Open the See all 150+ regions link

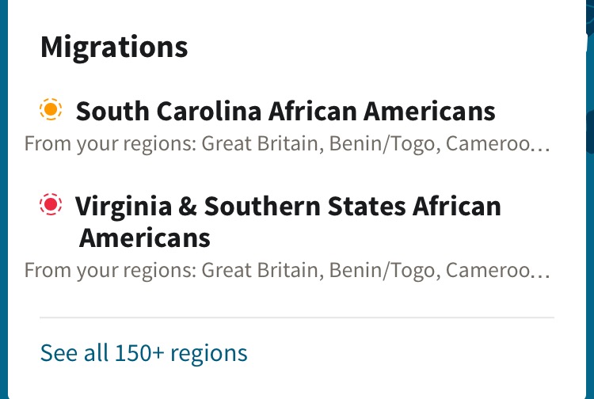[x=143, y=353]
